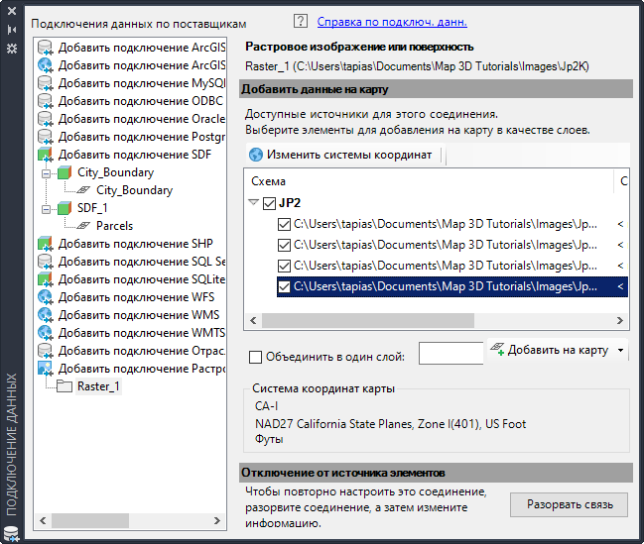Click the SHP connection icon
644x544 pixels.
pyautogui.click(x=46, y=244)
